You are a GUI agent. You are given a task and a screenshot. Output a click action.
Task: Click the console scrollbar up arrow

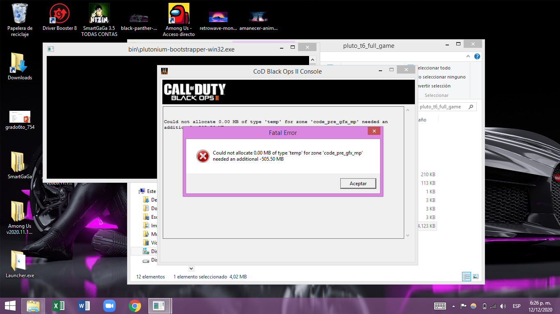coord(407,110)
